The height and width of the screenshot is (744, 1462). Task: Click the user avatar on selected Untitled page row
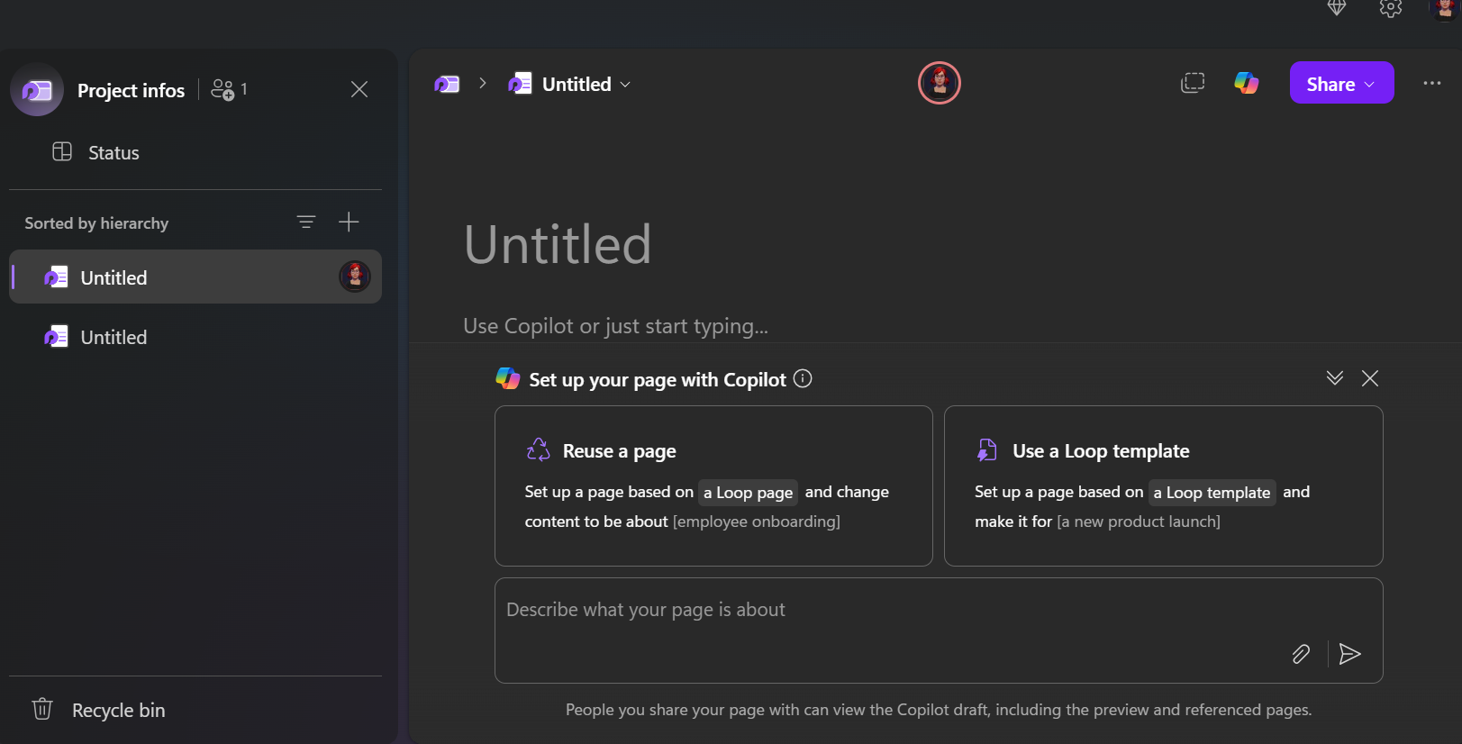coord(355,277)
